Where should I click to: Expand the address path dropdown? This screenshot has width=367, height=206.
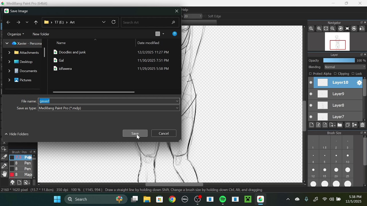tap(104, 22)
